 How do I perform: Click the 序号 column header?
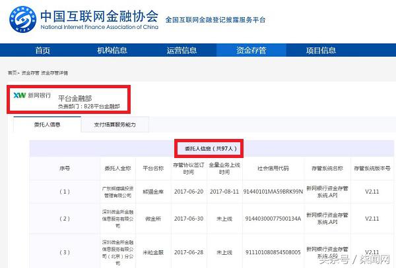click(65, 169)
